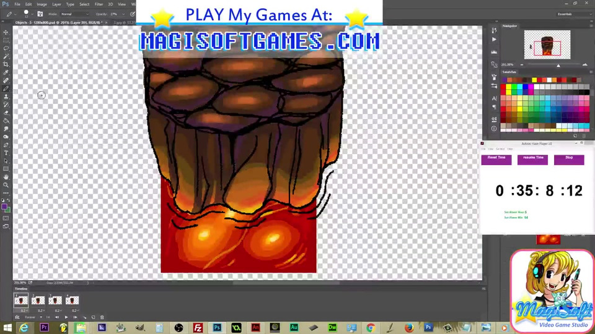Image resolution: width=595 pixels, height=334 pixels.
Task: Select the Lasso tool
Action: pyautogui.click(x=6, y=48)
